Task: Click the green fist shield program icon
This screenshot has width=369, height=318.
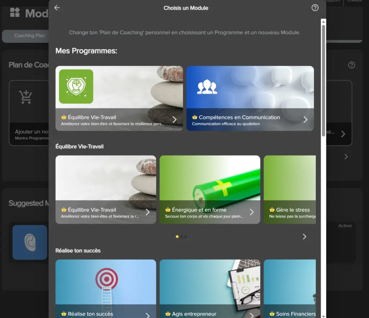Action: pos(76,86)
